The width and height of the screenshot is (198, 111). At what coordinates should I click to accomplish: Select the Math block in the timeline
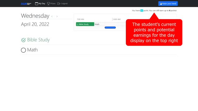click(x=110, y=24)
